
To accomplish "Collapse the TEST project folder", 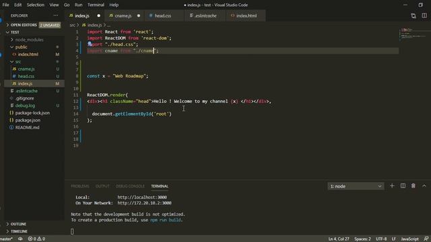I will pos(34,32).
